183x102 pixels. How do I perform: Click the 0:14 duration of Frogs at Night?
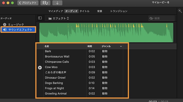pos(92,88)
